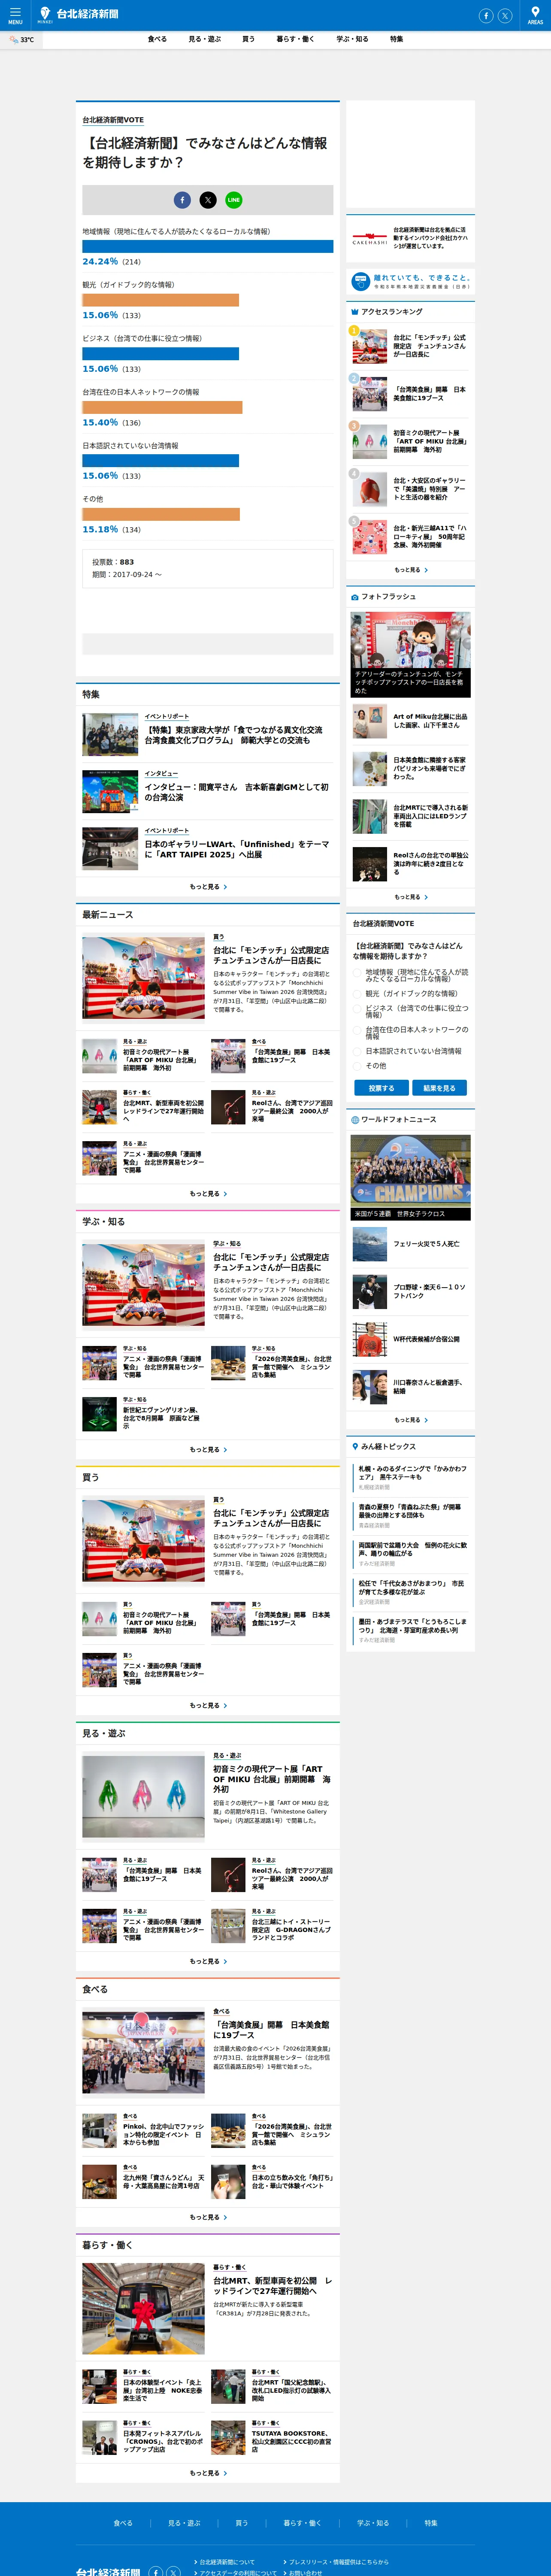The height and width of the screenshot is (2576, 551).
Task: Expand もっと見る under the 学ぶ・知る section
Action: pos(208,1450)
